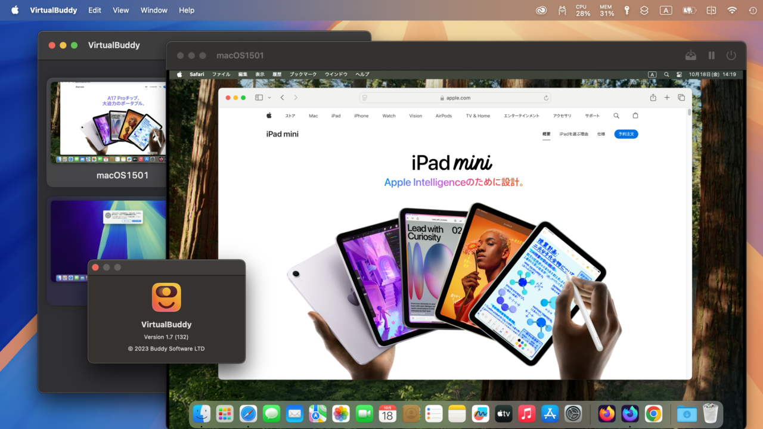The height and width of the screenshot is (429, 763).
Task: Toggle Safari sidebar in the guest VM
Action: pos(259,98)
